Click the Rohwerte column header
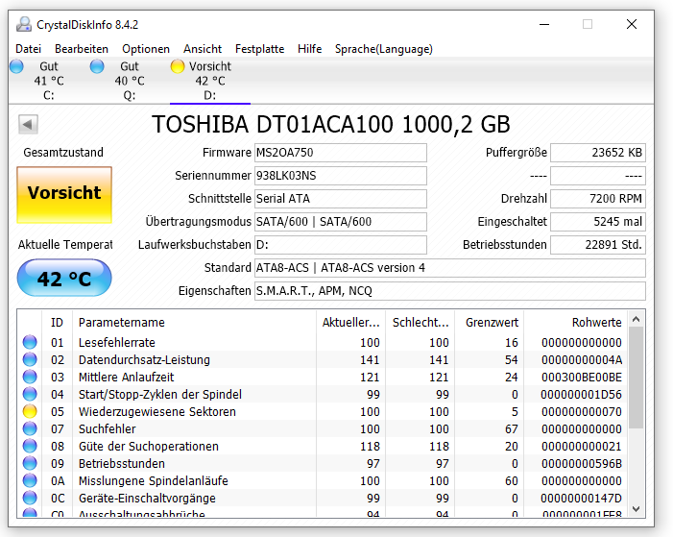673x537 pixels. pos(576,322)
